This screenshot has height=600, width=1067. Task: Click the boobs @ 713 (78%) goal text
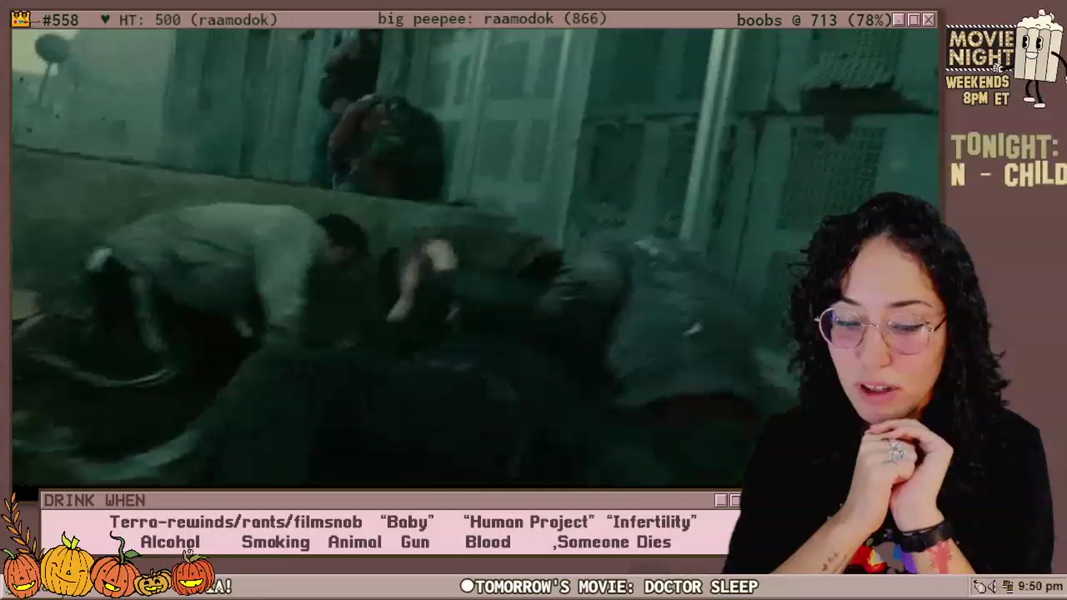tap(814, 20)
